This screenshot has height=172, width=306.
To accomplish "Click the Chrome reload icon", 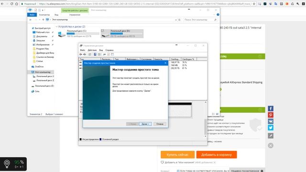I will tap(11, 4).
